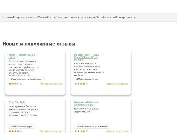Open the Блоги section
Screen dimensions: 177x133
[51, 17]
